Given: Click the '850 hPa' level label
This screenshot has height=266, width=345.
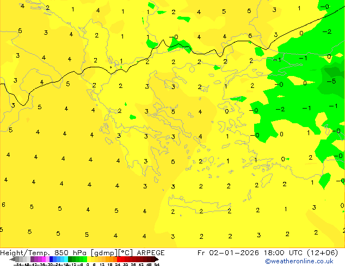Looking at the screenshot, I should 70,253.
